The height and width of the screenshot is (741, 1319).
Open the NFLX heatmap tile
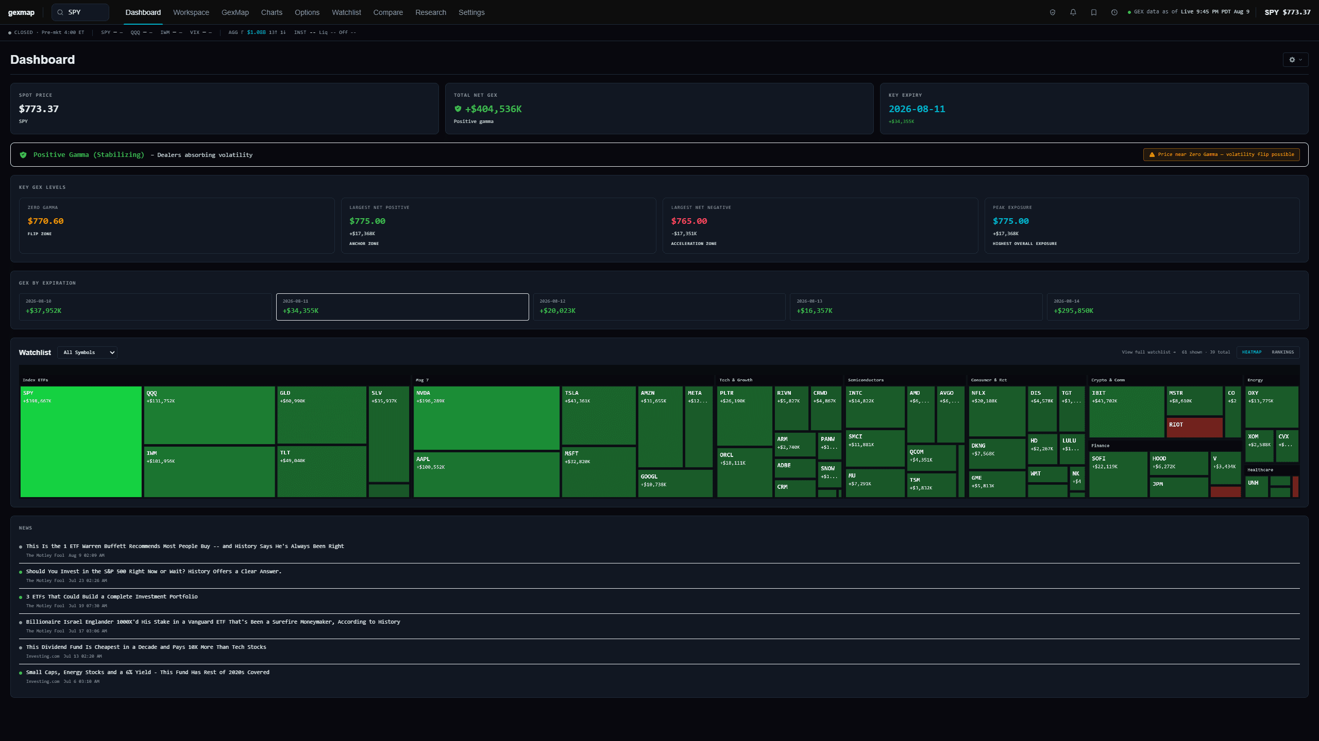click(x=997, y=412)
